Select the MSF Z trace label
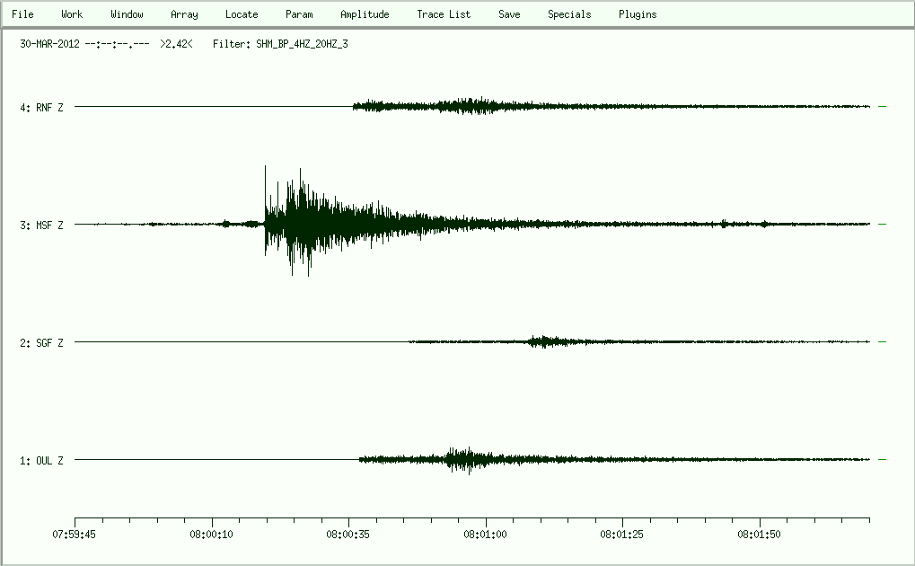The width and height of the screenshot is (915, 566). (x=42, y=226)
